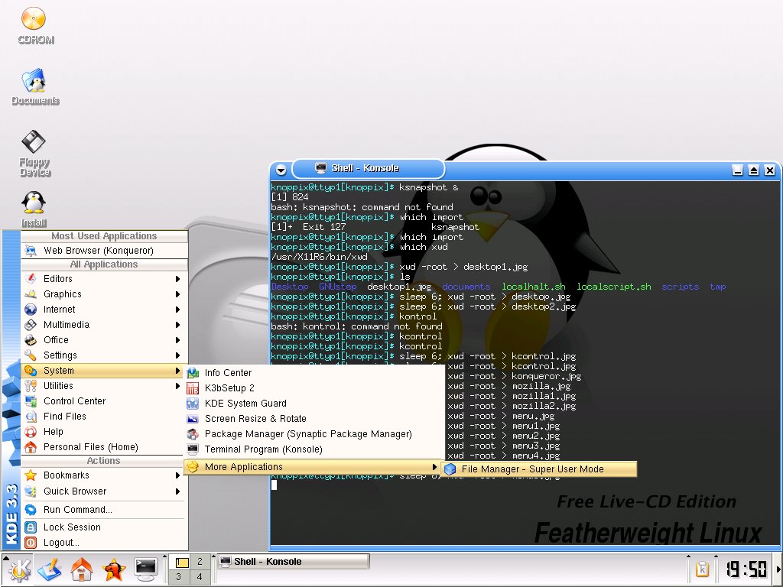Viewport: 783px width, 587px height.
Task: Open the Home folder from the panel
Action: click(81, 569)
